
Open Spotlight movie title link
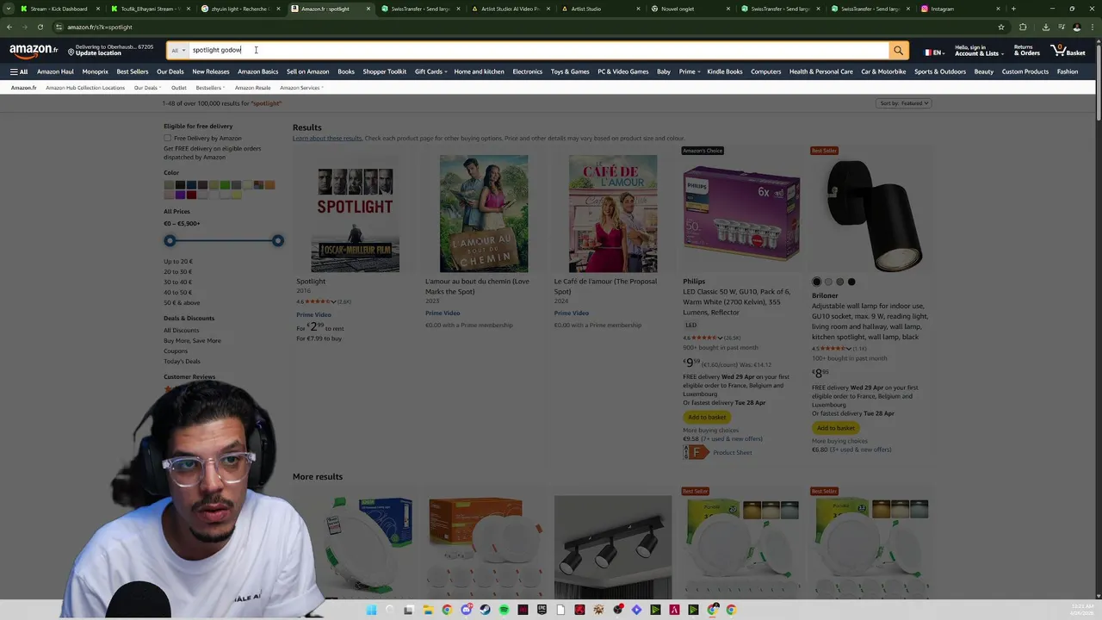pyautogui.click(x=311, y=282)
